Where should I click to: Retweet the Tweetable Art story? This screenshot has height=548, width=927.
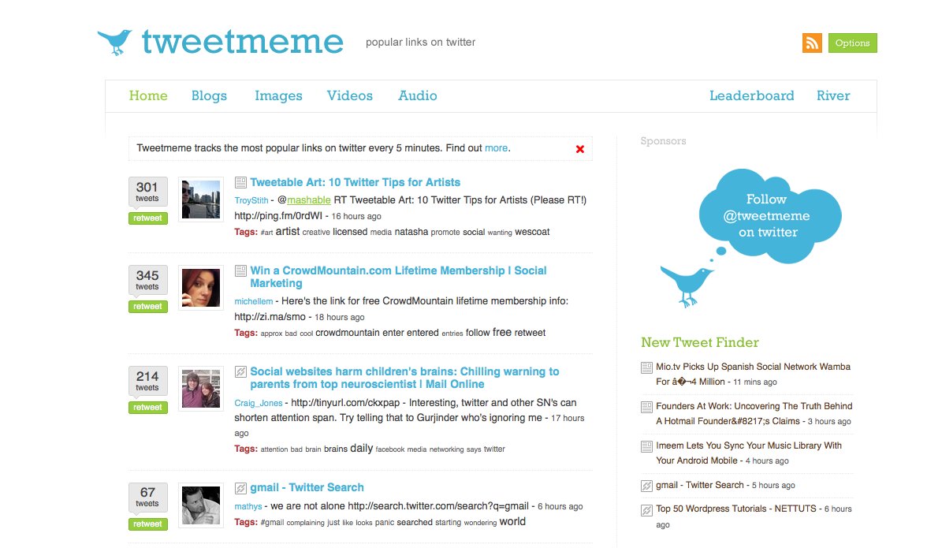click(147, 218)
